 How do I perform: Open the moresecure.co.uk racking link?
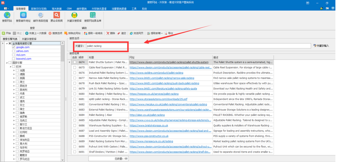point(151,141)
